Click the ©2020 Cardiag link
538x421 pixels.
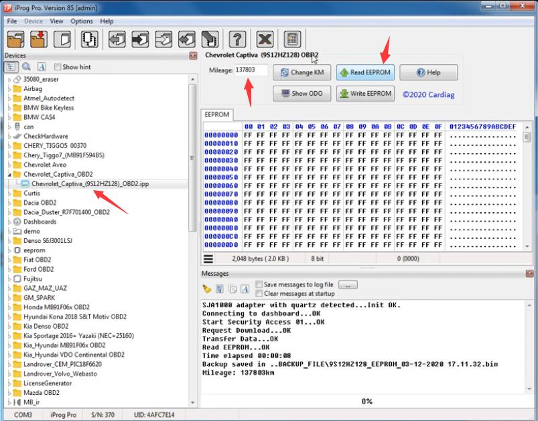429,94
